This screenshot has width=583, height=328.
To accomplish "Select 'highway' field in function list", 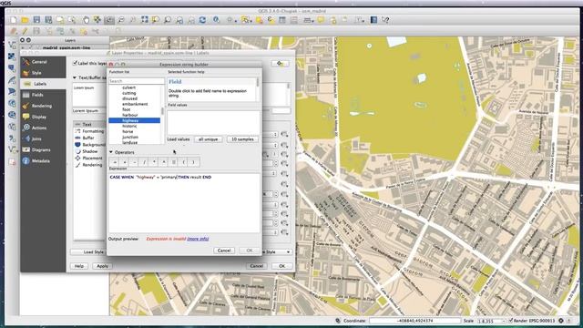I will click(x=134, y=120).
